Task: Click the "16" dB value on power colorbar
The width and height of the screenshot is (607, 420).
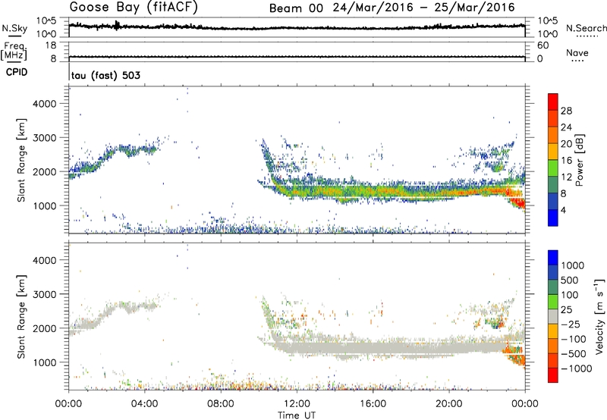Action: 566,161
